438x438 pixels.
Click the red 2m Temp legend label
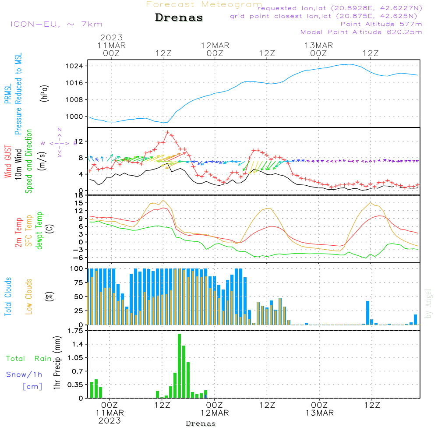click(18, 232)
